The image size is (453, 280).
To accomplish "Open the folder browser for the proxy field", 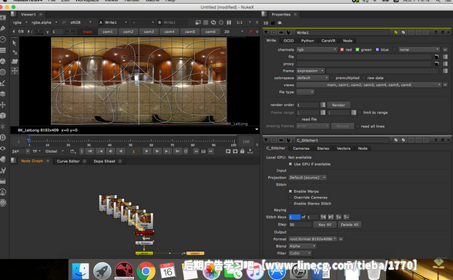I will pos(437,64).
